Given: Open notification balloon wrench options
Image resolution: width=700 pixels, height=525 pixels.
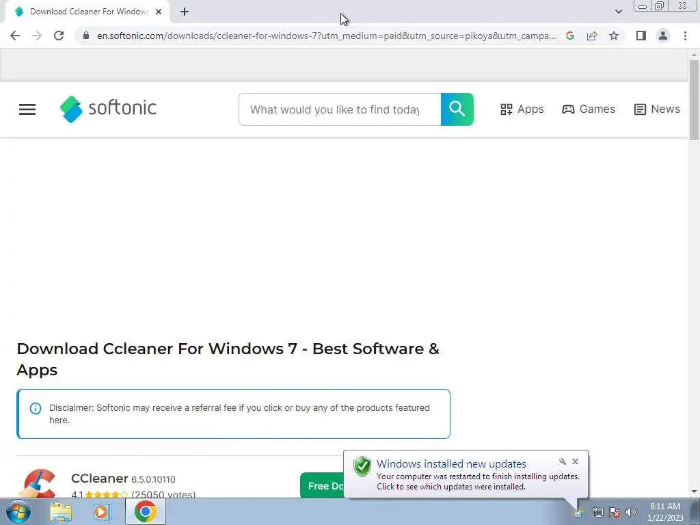Looking at the screenshot, I should coord(562,461).
